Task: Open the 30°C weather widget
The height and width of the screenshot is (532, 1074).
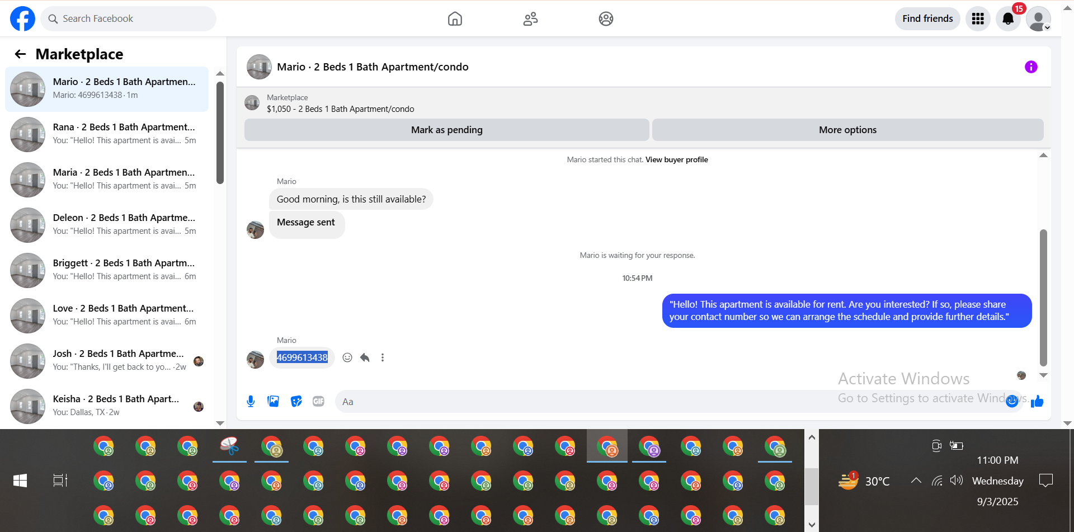Action: tap(864, 481)
